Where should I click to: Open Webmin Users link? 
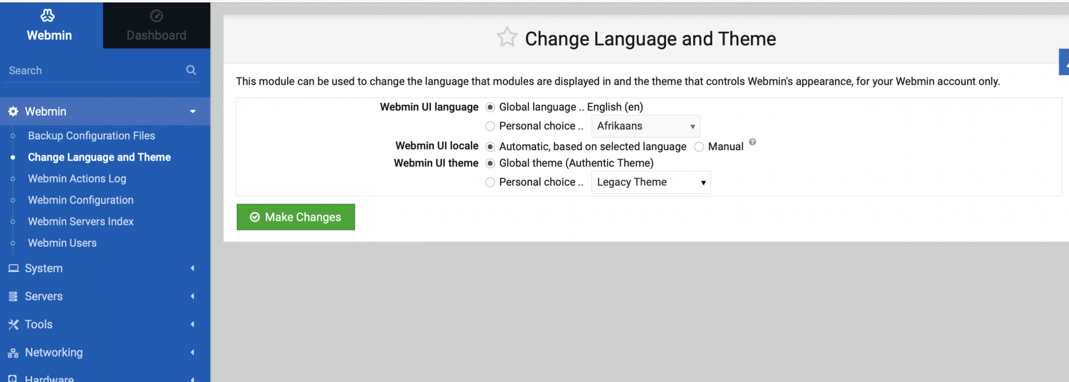coord(62,243)
